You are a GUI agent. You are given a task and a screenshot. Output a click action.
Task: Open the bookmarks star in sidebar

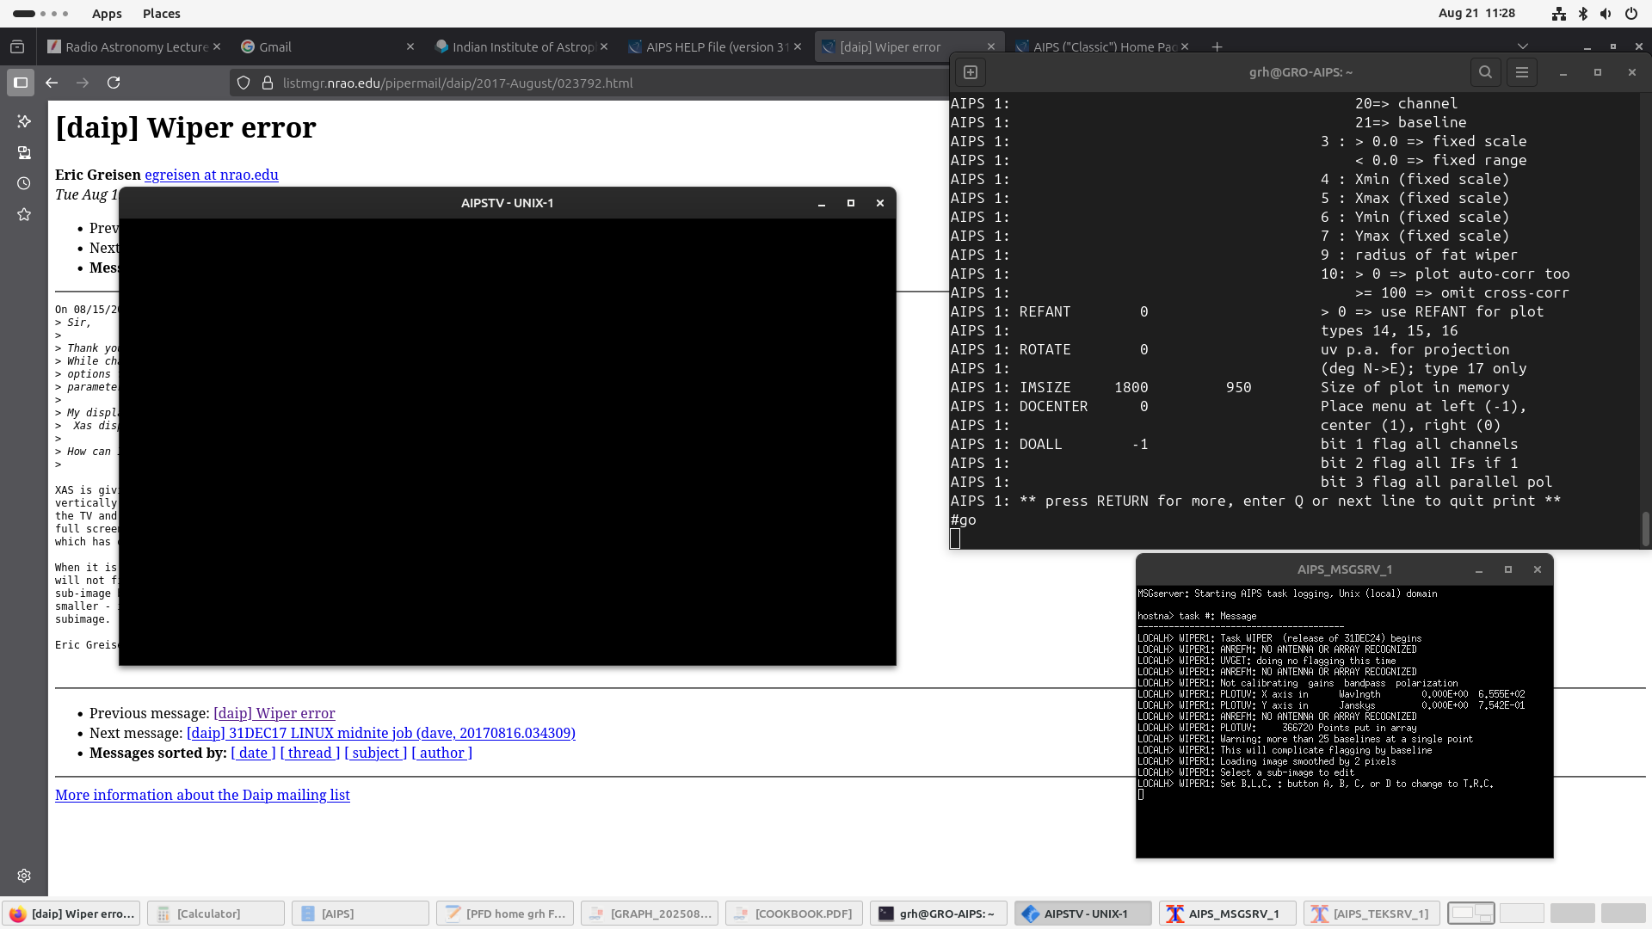(24, 214)
